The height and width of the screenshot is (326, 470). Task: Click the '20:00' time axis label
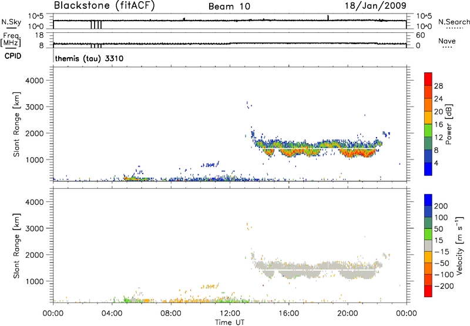348,314
